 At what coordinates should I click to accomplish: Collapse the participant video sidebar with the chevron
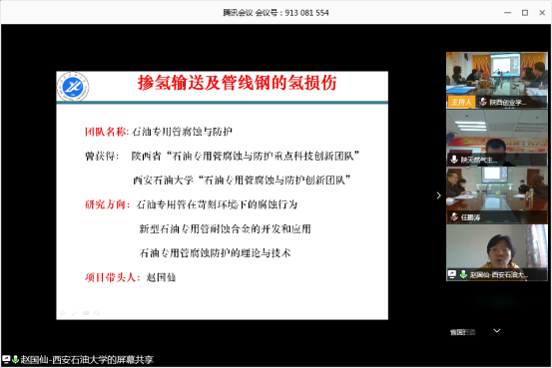click(438, 195)
